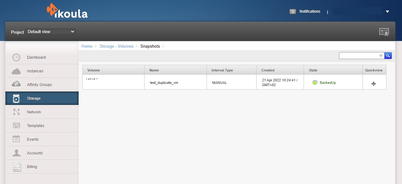The height and width of the screenshot is (184, 402).
Task: Select the Storage menu item
Action: point(42,99)
